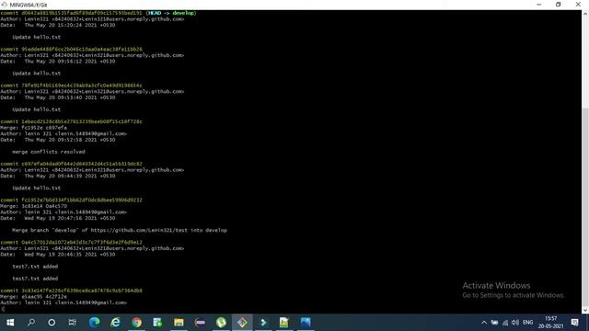589x331 pixels.
Task: Click the commit hash starting with 78fe91
Action: click(82, 86)
